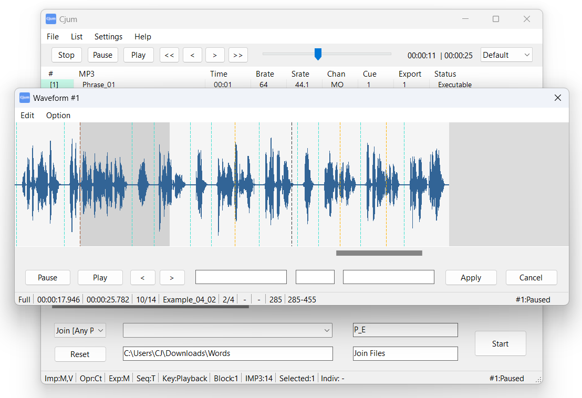Click the Waveform #1 window icon
Screen dimensions: 582x398
[x=25, y=98]
